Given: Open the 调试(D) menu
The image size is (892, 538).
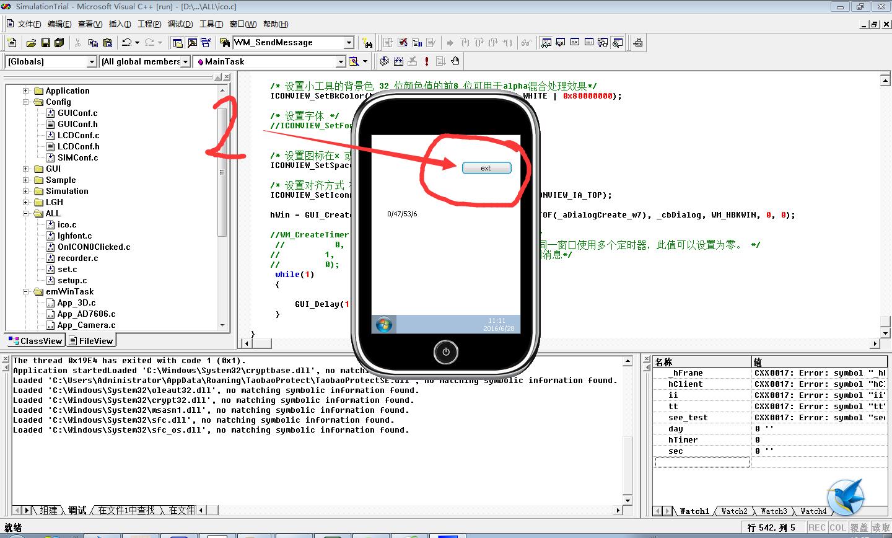Looking at the screenshot, I should click(180, 24).
